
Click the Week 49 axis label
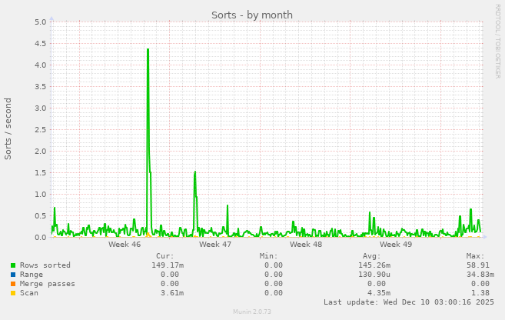[397, 245]
